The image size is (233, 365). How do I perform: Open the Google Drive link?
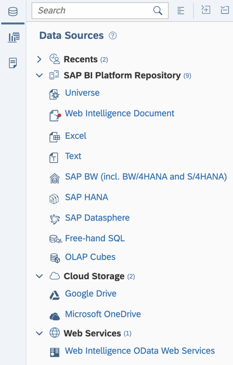point(91,294)
